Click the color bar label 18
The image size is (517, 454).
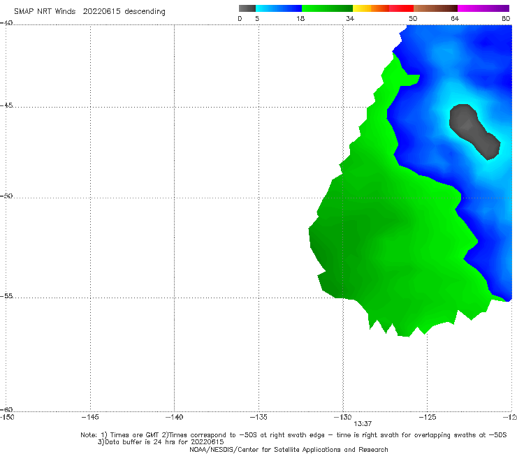[300, 19]
